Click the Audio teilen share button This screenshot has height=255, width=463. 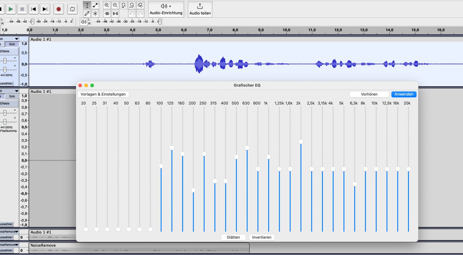[200, 9]
